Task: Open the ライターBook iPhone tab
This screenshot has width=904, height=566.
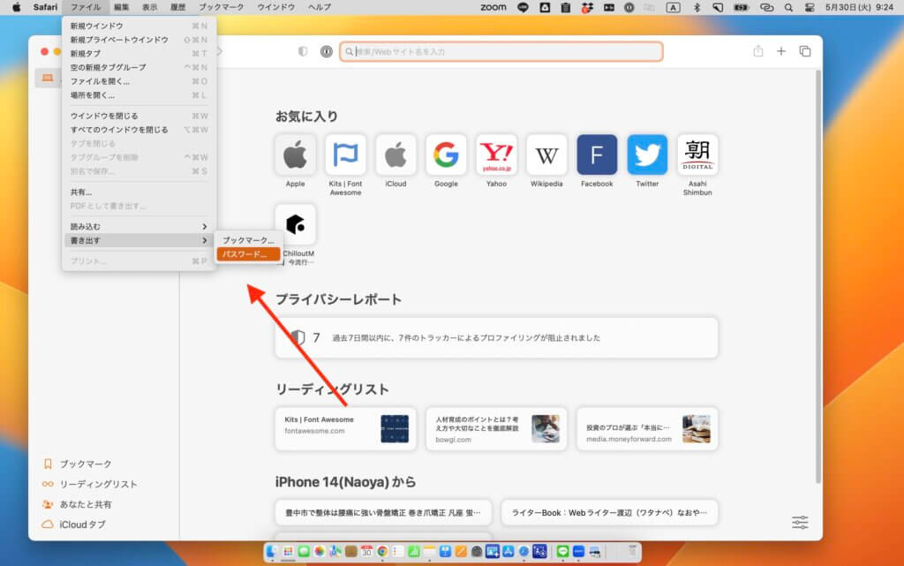Action: [609, 512]
